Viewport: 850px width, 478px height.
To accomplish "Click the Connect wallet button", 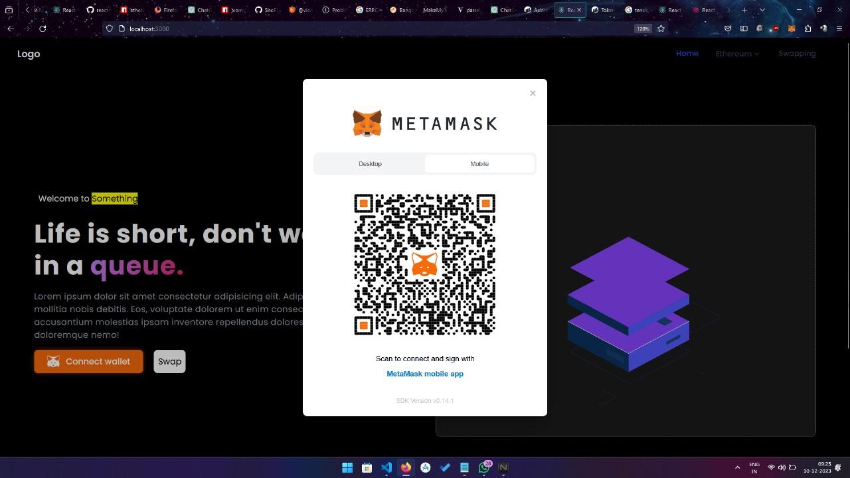I will click(88, 361).
